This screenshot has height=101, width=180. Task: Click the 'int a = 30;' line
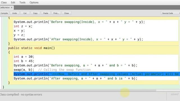click(24, 57)
